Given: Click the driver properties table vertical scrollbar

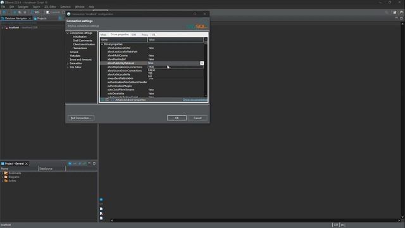Looking at the screenshot, I should tap(206, 67).
